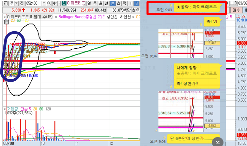Open chart thumbnail showing 최고 5,770

click(x=189, y=44)
